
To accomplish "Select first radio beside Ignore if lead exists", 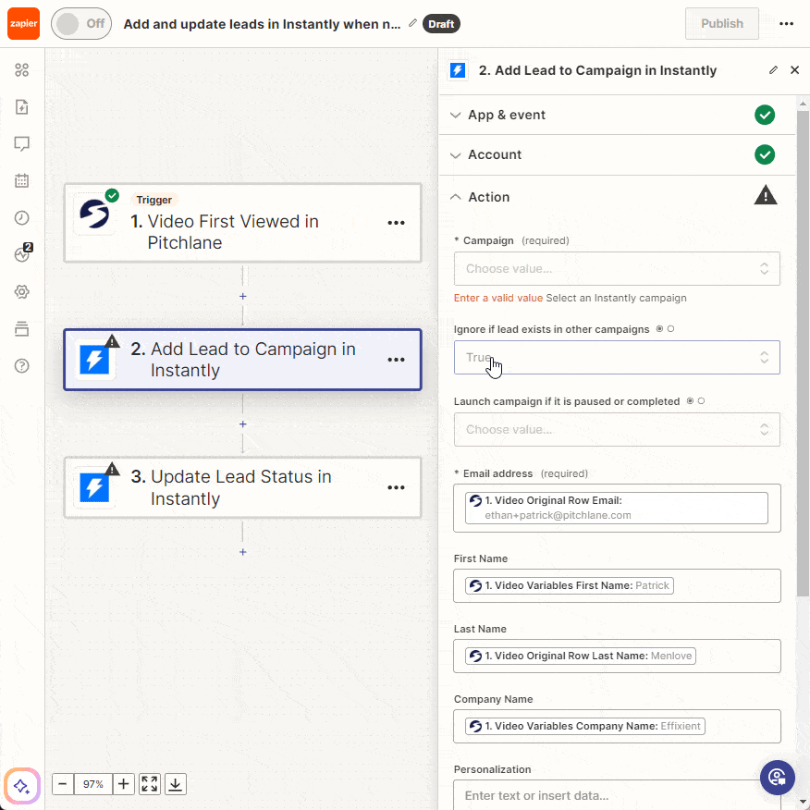I will click(x=659, y=329).
